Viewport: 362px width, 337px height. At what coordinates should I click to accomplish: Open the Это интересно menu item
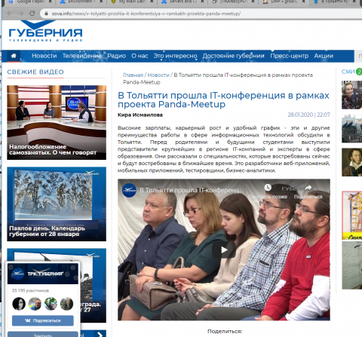point(175,56)
